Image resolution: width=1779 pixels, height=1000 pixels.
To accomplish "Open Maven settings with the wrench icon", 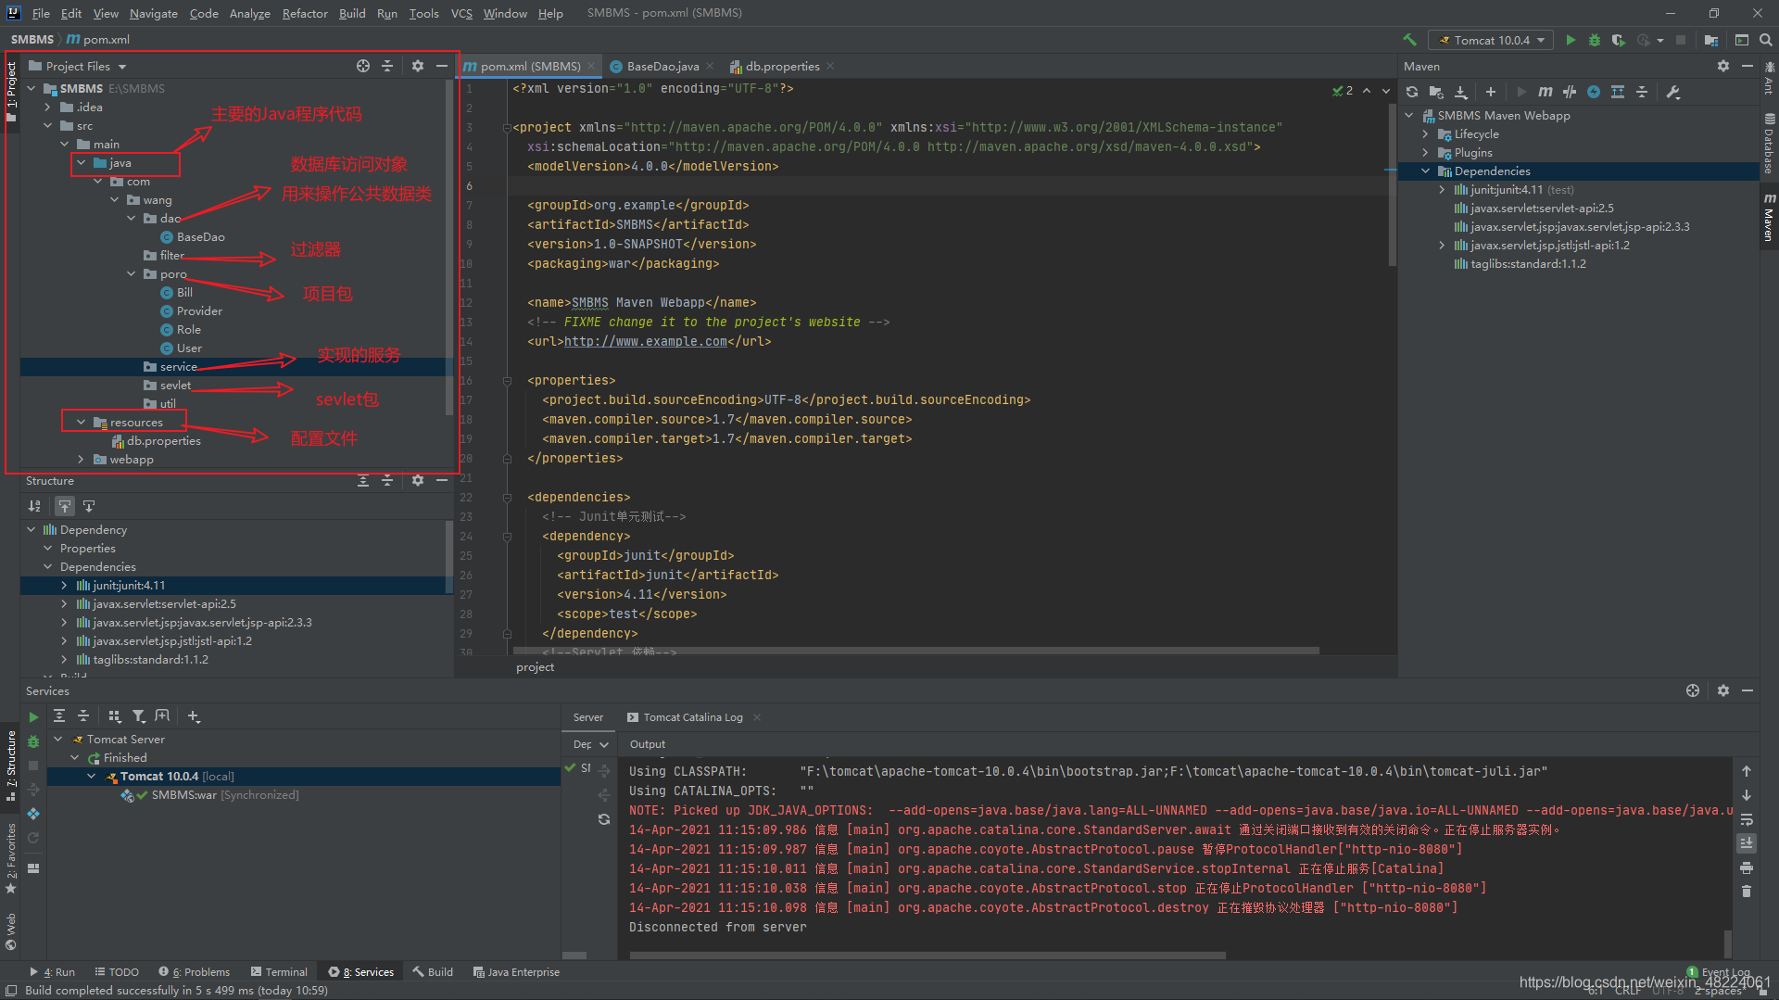I will click(1673, 92).
